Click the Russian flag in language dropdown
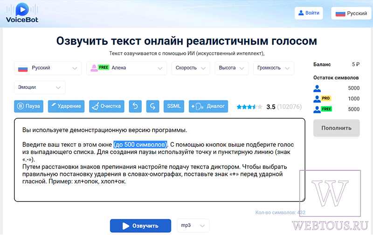This screenshot has height=235, width=373. coord(23,68)
